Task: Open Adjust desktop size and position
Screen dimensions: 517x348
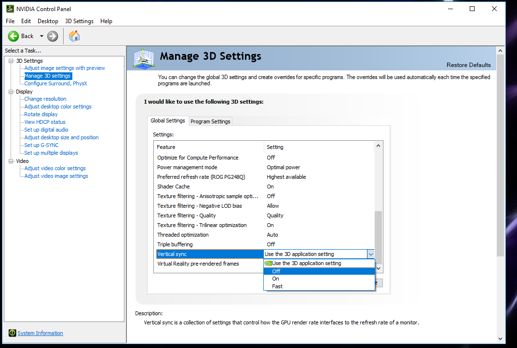Action: point(61,137)
